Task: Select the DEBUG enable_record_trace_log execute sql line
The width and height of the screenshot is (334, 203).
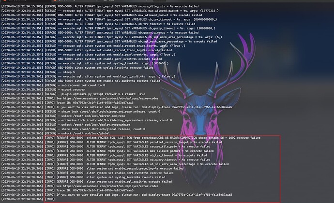Action: [x=93, y=46]
